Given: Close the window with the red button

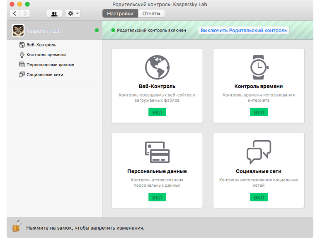Looking at the screenshot, I should [x=12, y=4].
